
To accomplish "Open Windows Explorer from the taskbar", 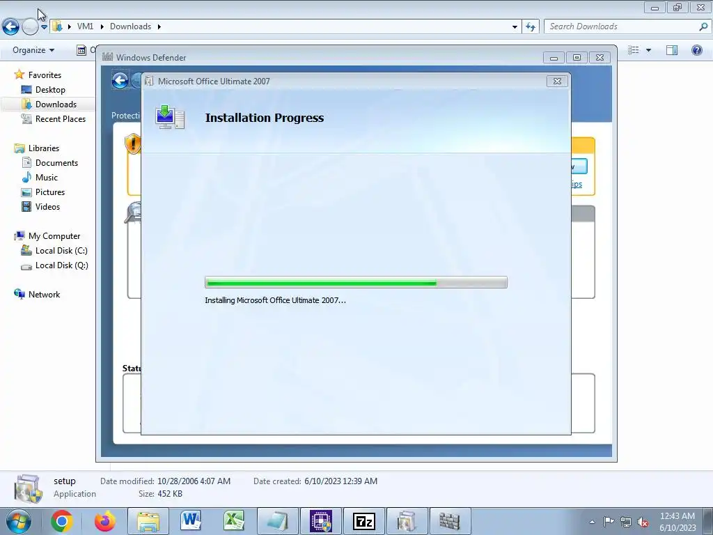I will (x=148, y=521).
